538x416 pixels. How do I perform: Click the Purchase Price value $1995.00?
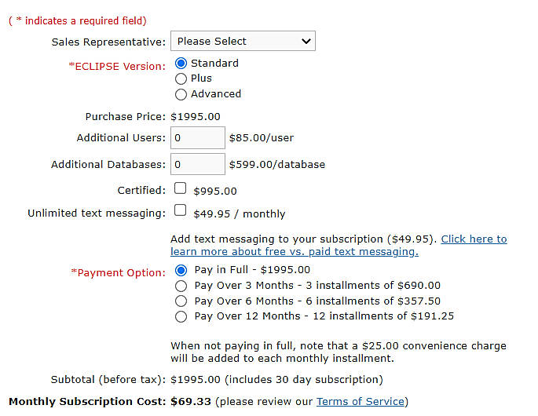(196, 117)
